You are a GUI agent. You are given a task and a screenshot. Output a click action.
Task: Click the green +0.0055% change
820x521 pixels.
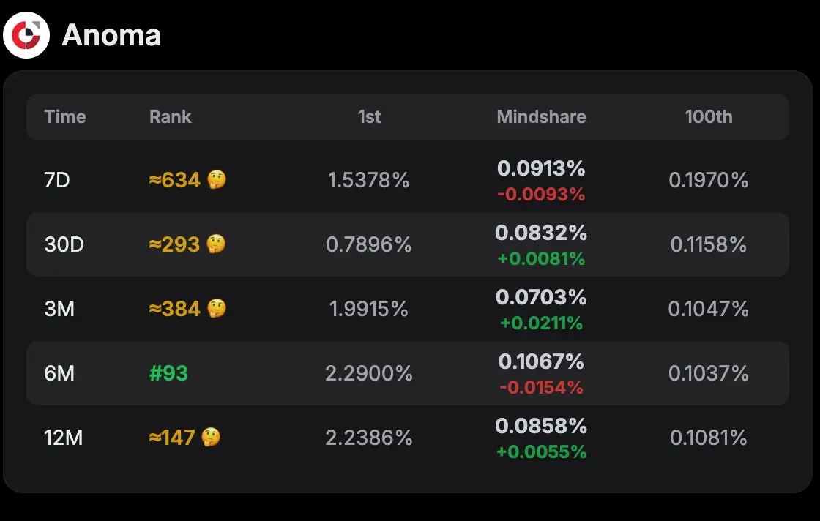(541, 451)
